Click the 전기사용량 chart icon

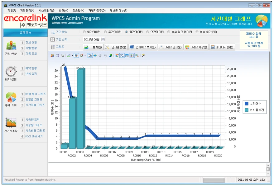pos(11,123)
